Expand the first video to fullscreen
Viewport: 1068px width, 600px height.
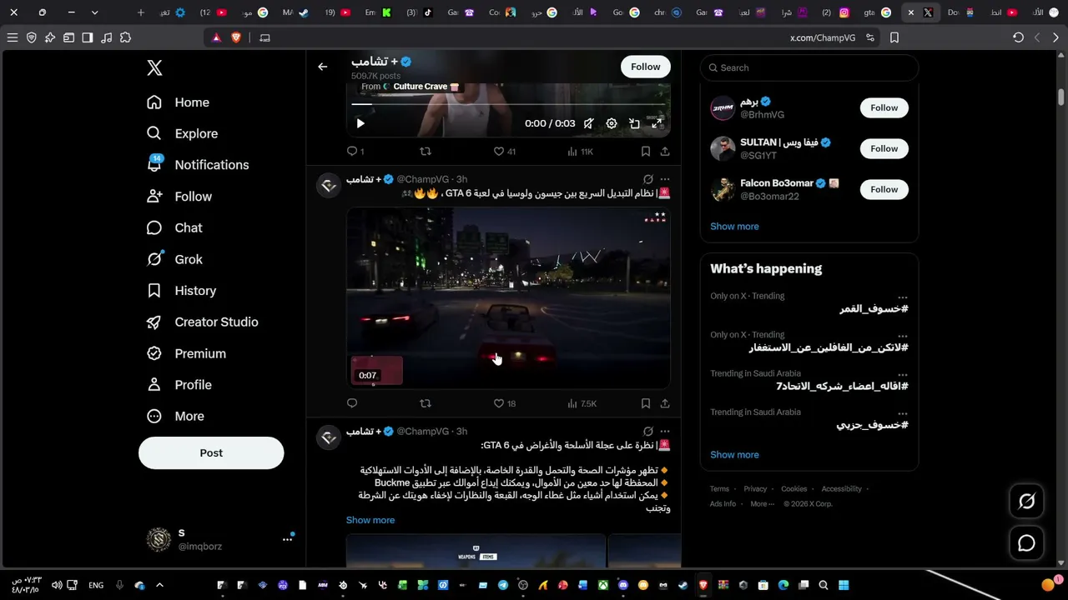coord(657,123)
